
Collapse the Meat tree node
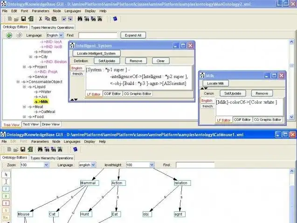tap(24, 107)
